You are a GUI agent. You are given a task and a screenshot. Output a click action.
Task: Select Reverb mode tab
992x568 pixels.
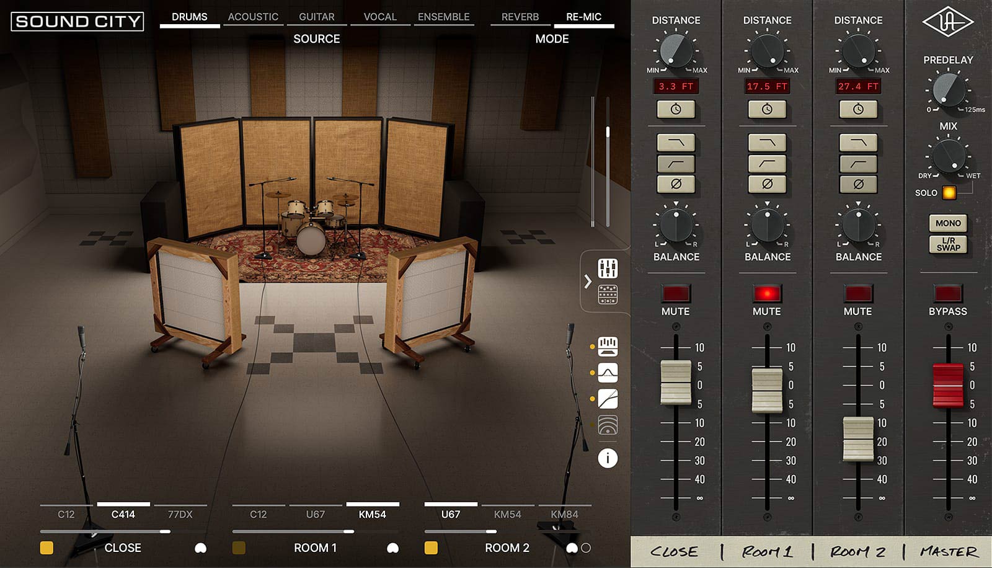520,17
